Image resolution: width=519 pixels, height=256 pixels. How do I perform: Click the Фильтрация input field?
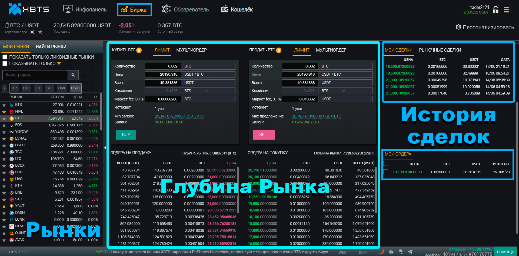tap(35, 75)
